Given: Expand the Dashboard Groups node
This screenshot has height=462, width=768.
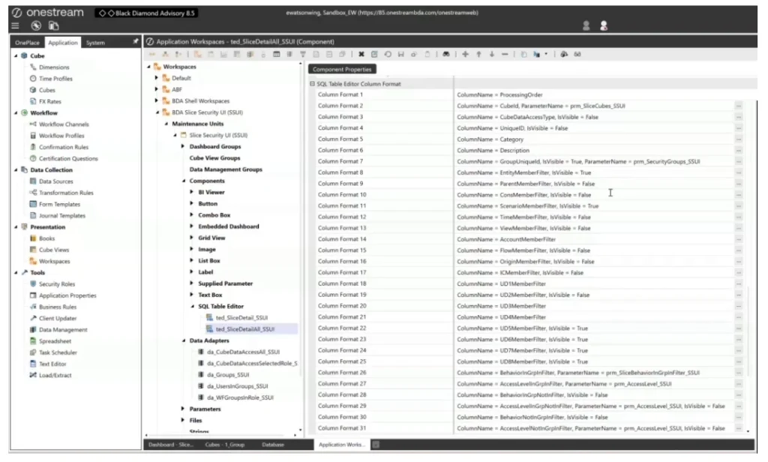Looking at the screenshot, I should (183, 146).
